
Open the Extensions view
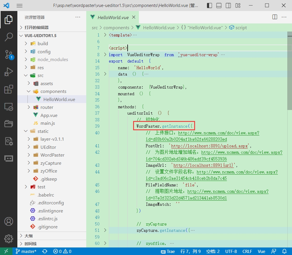[9, 89]
